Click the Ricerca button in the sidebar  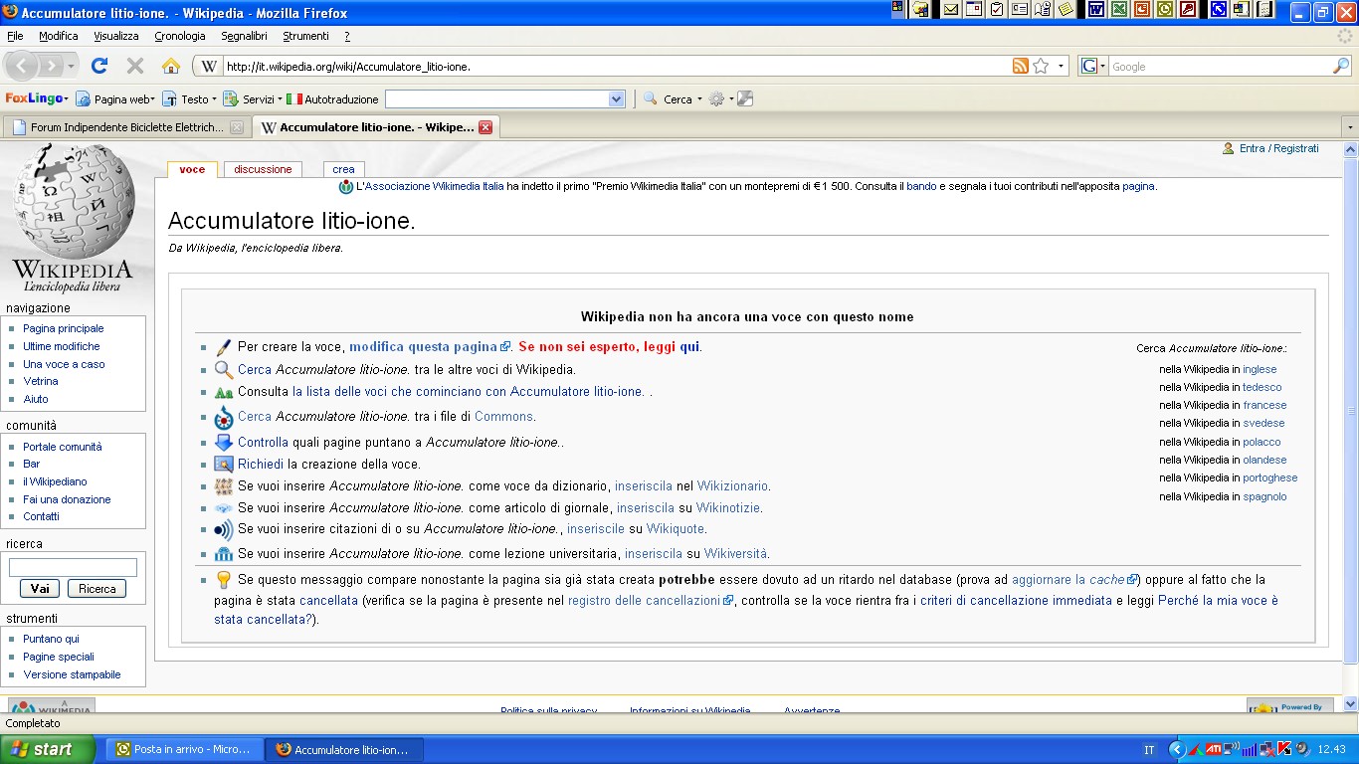click(x=97, y=588)
